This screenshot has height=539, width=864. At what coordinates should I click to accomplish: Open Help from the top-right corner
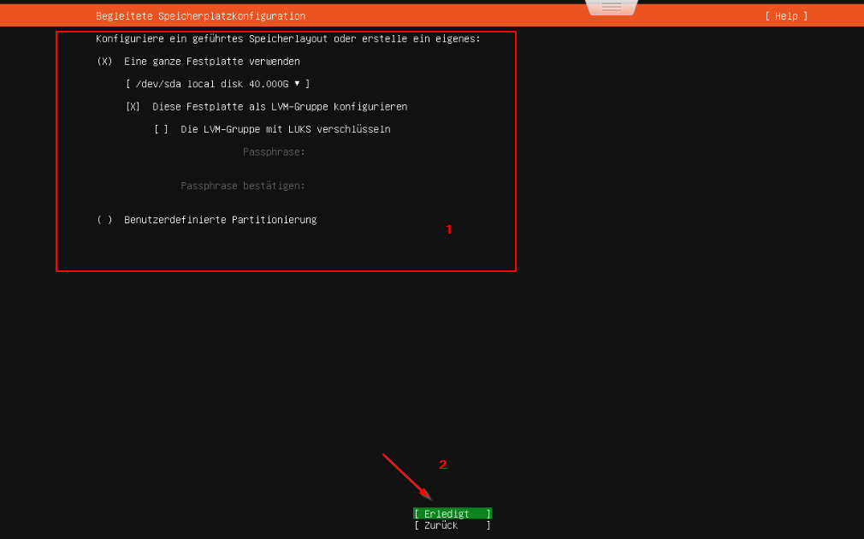coord(784,15)
